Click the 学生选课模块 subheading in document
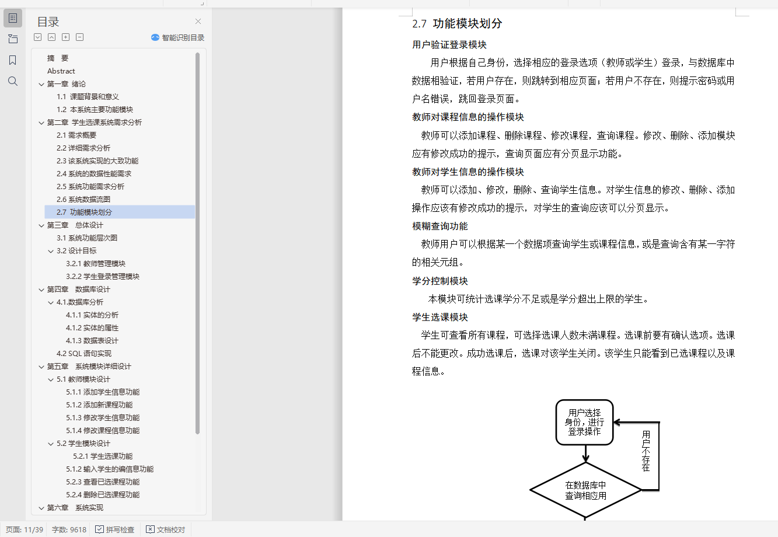 point(440,318)
